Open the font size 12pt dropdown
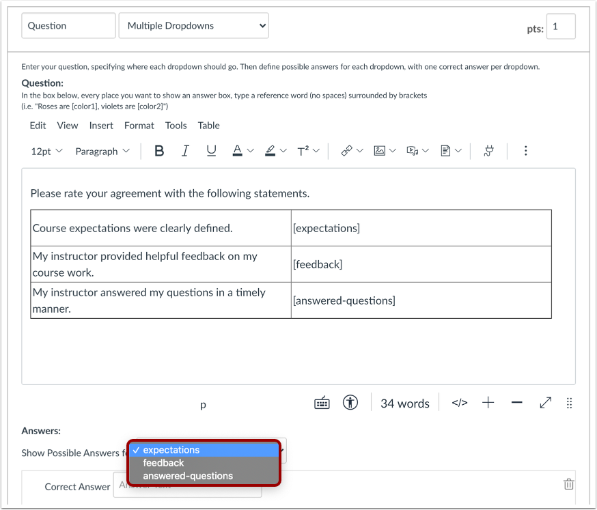 [47, 151]
